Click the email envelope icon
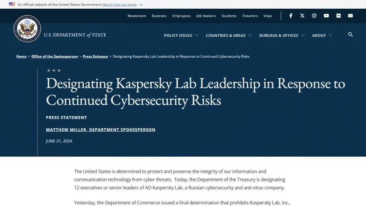 pyautogui.click(x=350, y=16)
